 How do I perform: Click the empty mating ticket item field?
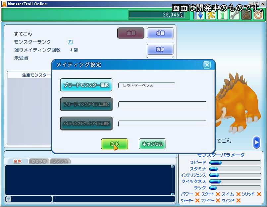(162, 124)
